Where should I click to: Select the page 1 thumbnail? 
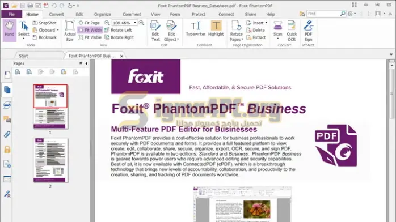pos(50,106)
